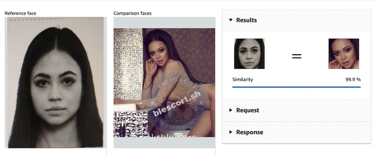The image size is (374, 156).
Task: Click the blue Similarity progress bar
Action: tap(297, 87)
